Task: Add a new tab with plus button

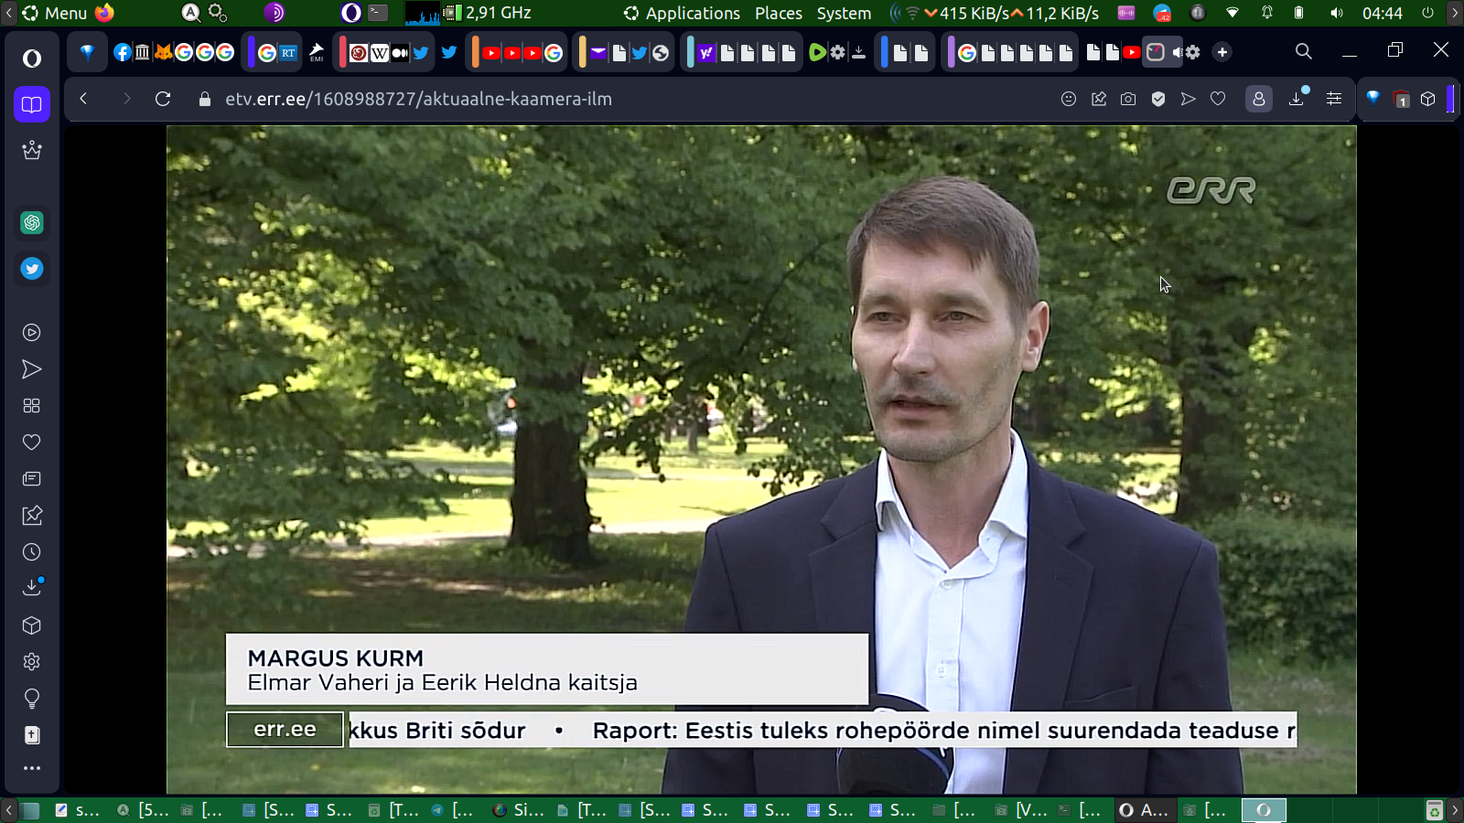Action: click(x=1222, y=52)
